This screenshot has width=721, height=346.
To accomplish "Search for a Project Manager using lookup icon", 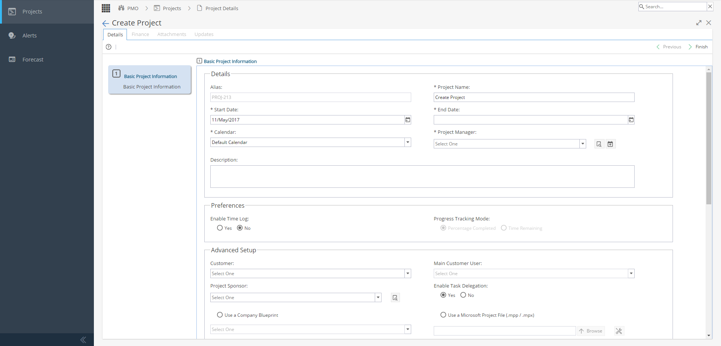I will click(599, 144).
